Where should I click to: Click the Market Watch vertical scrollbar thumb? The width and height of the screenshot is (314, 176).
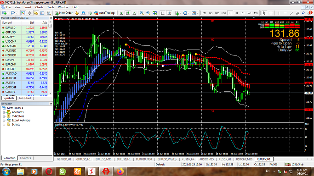coord(50,26)
